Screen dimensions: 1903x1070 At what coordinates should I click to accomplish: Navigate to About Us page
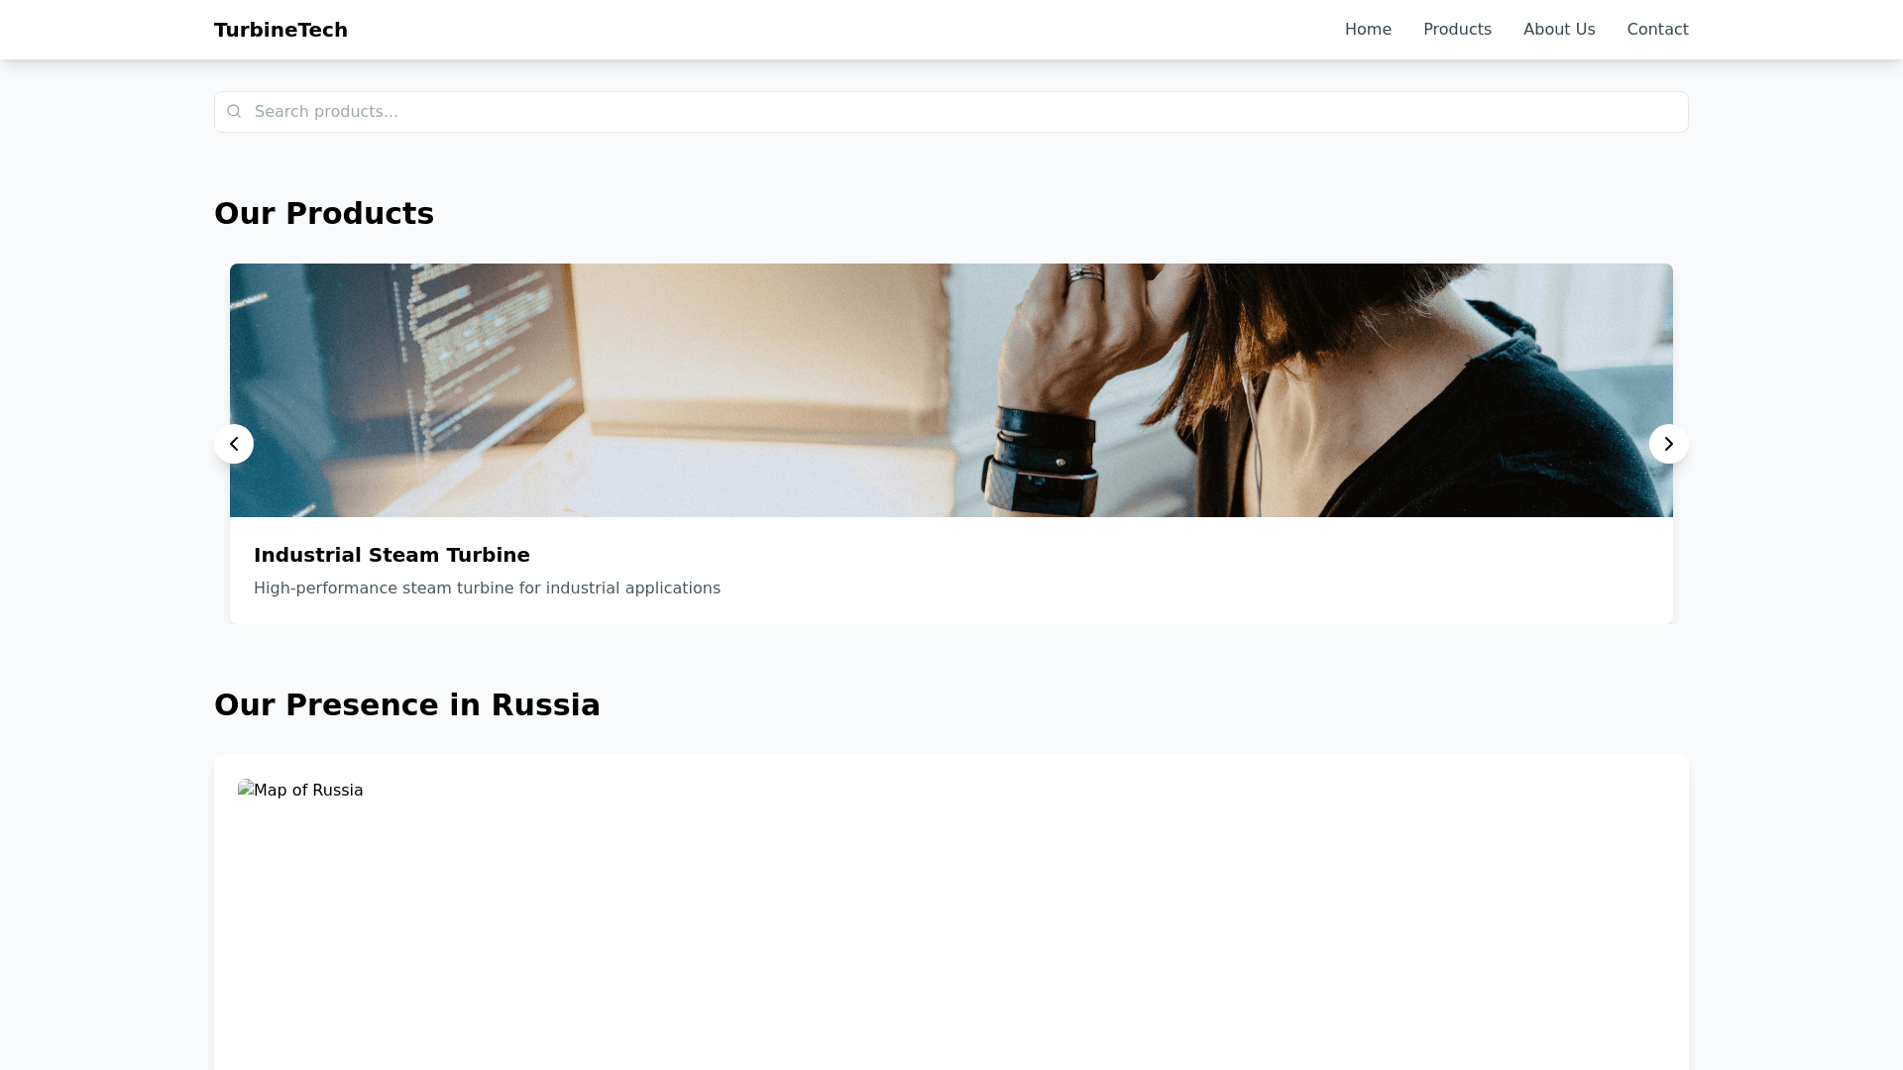coord(1559,30)
